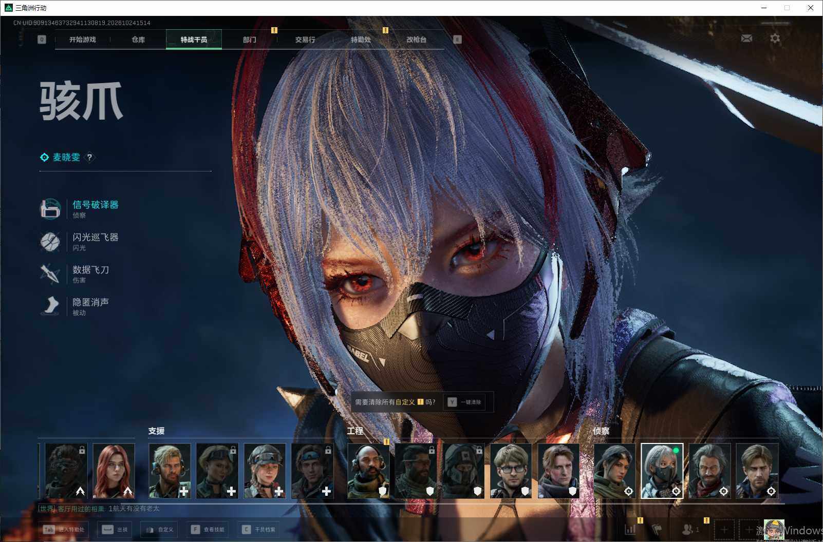The width and height of the screenshot is (823, 542).
Task: Click the 干员档案 button
Action: [258, 529]
